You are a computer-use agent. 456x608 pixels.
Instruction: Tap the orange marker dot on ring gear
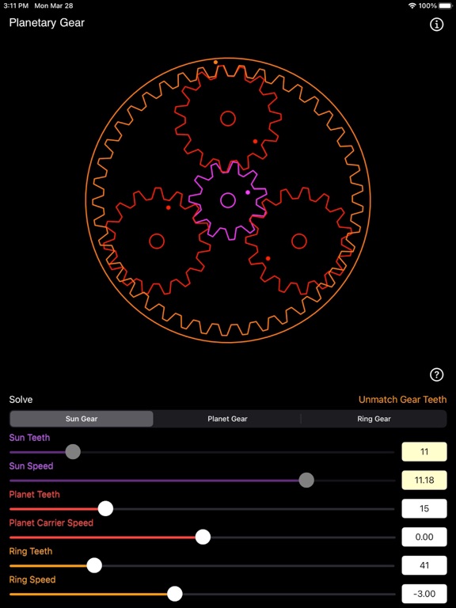click(x=215, y=62)
